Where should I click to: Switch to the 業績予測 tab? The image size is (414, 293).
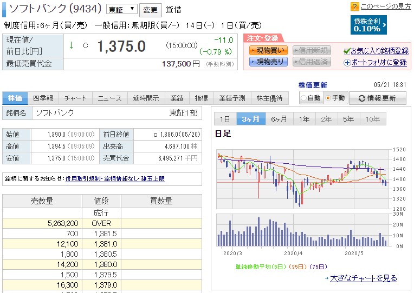232,98
